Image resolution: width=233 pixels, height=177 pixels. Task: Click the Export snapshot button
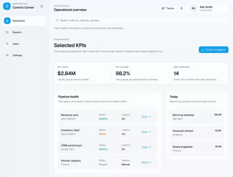tap(214, 50)
